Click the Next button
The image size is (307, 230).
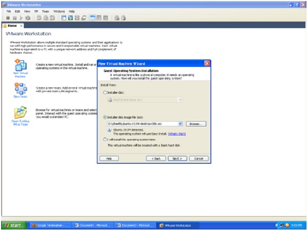click(177, 159)
